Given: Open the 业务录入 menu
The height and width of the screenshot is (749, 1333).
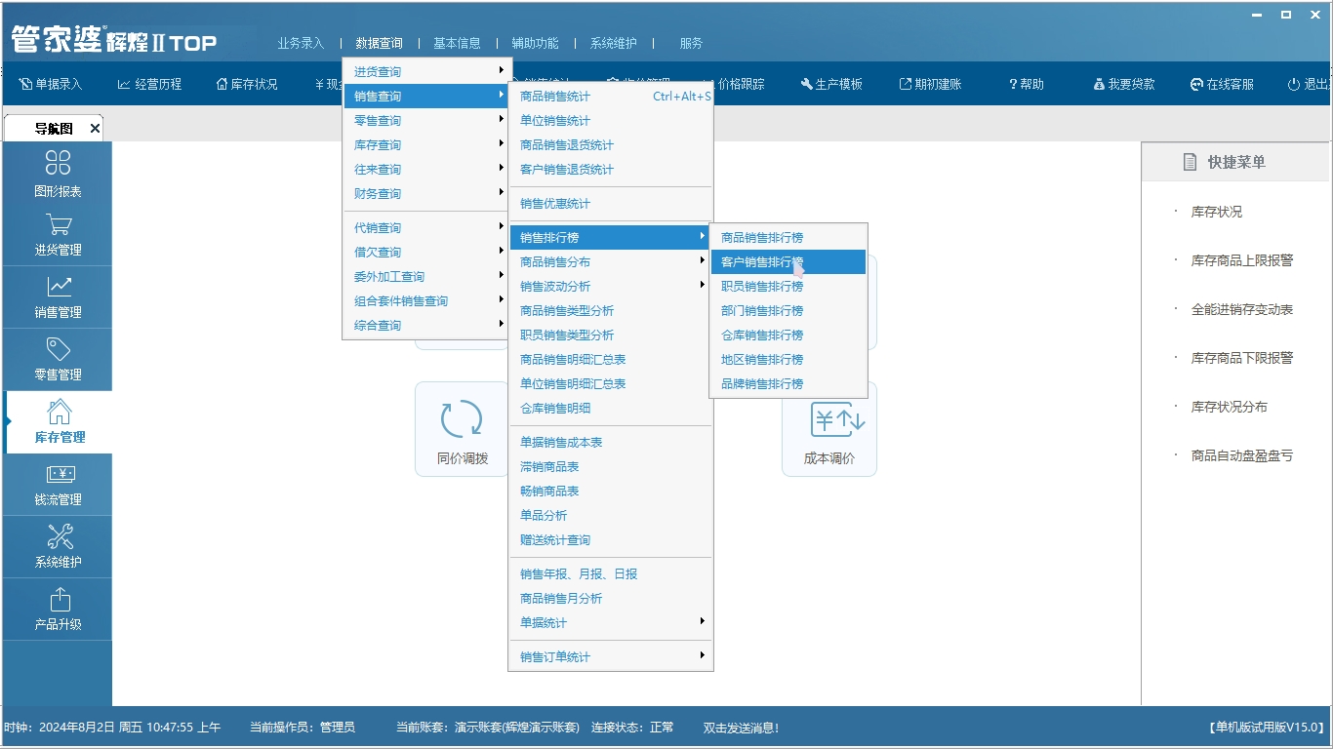Looking at the screenshot, I should [301, 43].
